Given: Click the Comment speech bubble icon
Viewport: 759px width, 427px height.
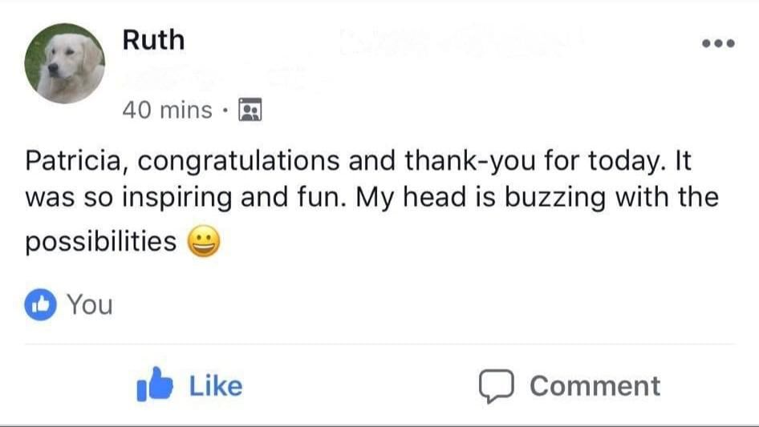Looking at the screenshot, I should (495, 386).
